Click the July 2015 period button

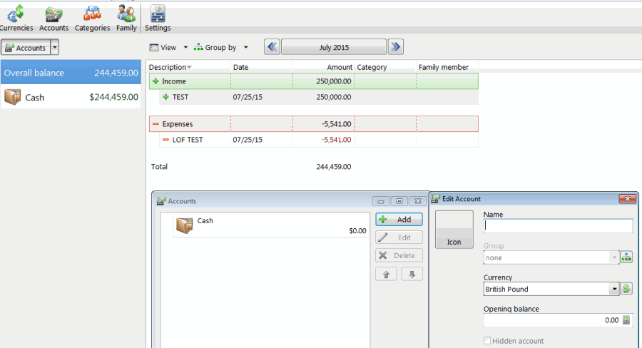tap(334, 47)
